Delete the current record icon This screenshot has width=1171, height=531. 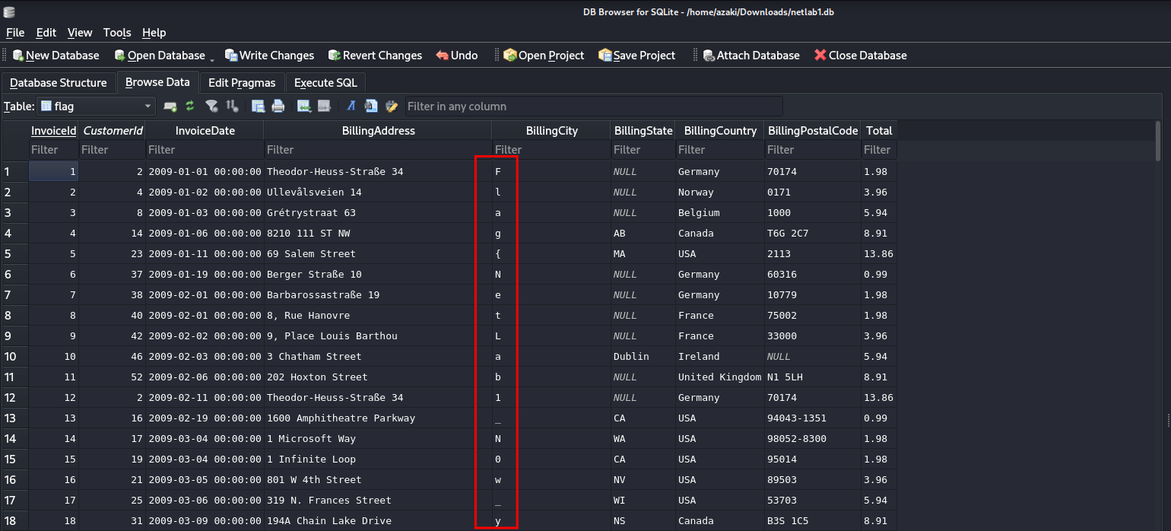pyautogui.click(x=323, y=107)
